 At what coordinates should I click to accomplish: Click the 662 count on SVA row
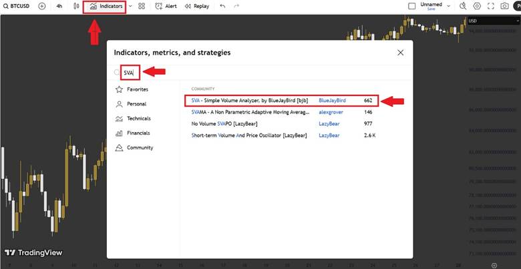pos(368,100)
